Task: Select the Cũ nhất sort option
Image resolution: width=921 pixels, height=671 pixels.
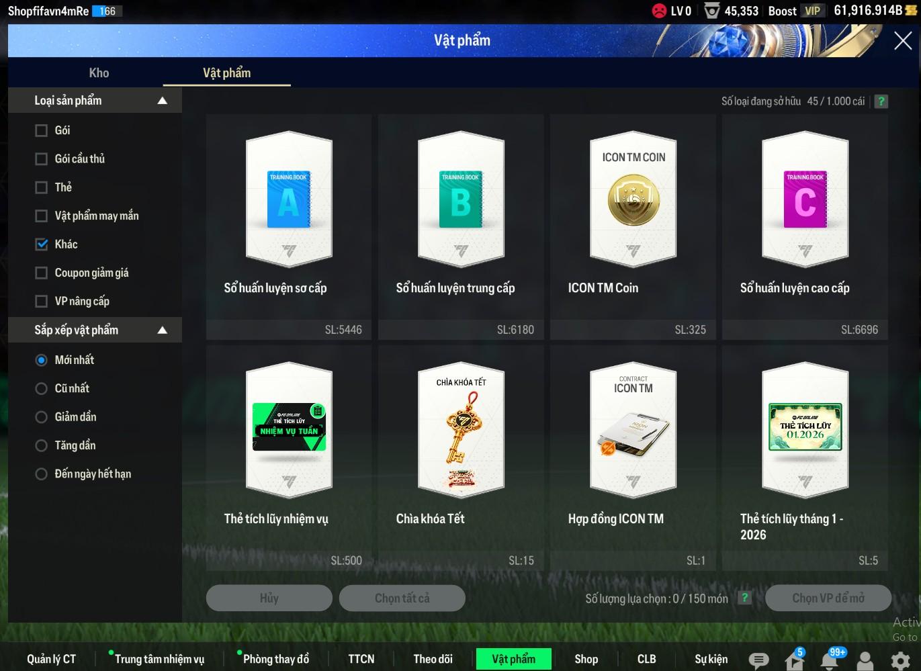Action: tap(42, 388)
